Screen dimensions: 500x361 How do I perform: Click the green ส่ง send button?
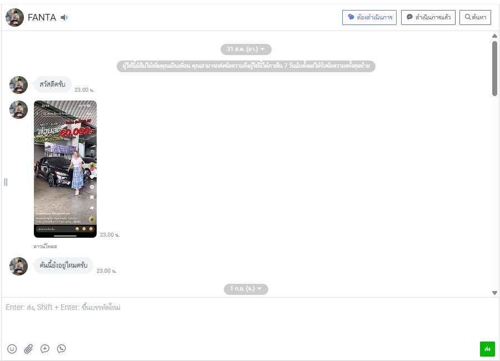tap(487, 349)
